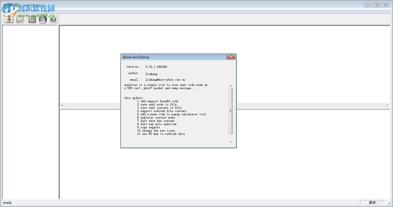Click the question mark help icon

pyautogui.click(x=53, y=19)
